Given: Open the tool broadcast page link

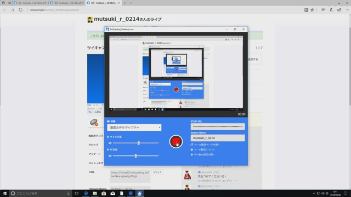Looking at the screenshot, I should 205,144.
